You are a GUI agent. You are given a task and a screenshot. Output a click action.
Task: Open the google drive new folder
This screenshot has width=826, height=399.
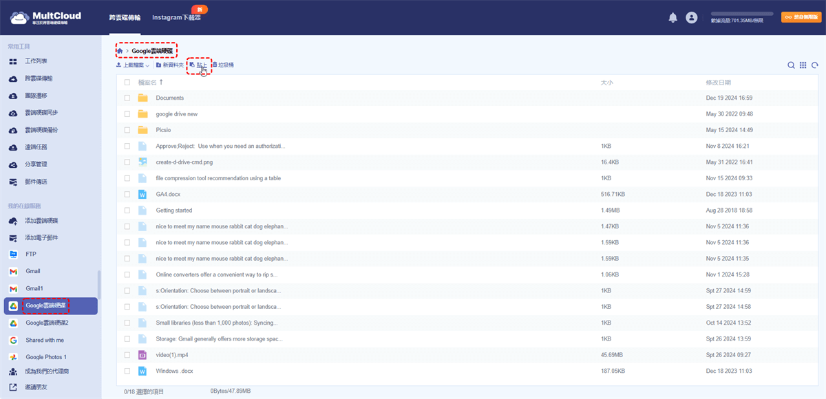click(x=177, y=114)
